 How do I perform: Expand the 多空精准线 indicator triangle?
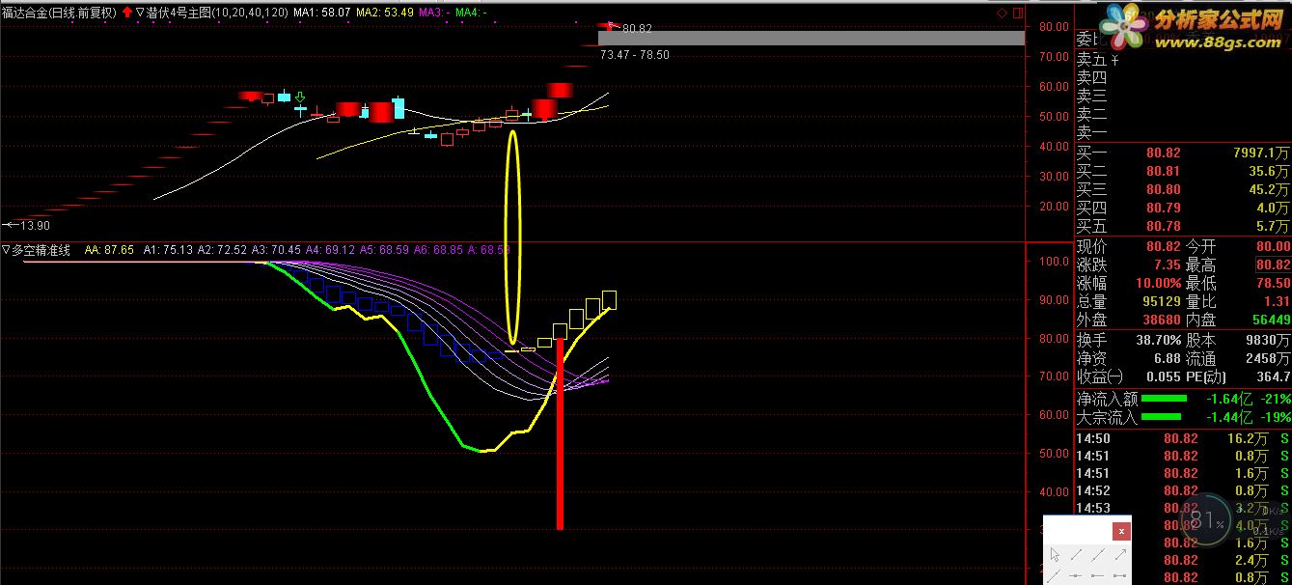point(6,249)
